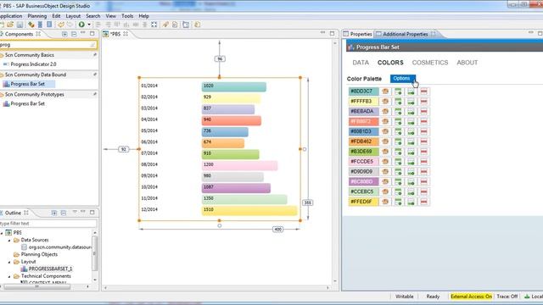The width and height of the screenshot is (543, 305).
Task: Insert a color after the #CCEBC5 row
Action: [x=411, y=191]
